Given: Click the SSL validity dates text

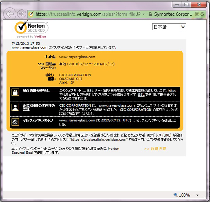Looking at the screenshot, I should (87, 64).
